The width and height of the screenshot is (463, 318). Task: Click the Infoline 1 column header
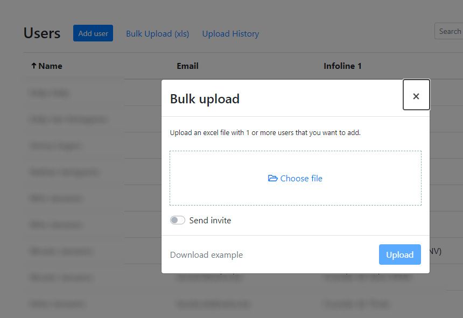click(342, 66)
